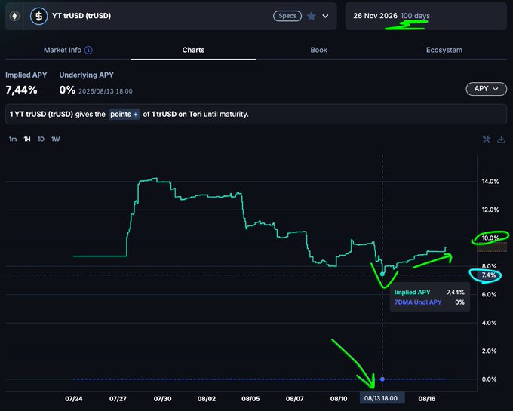Click the 26 Nov 2026 maturity date
Image resolution: width=513 pixels, height=411 pixels.
pyautogui.click(x=375, y=16)
